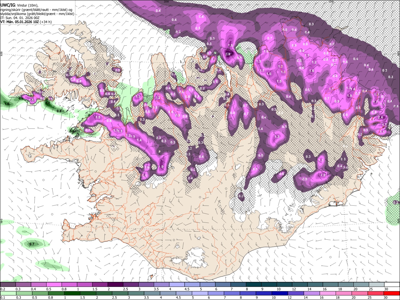The image size is (400, 300).
Task: Click the '0.1' label on rain scale
Action: click(x=2, y=298)
